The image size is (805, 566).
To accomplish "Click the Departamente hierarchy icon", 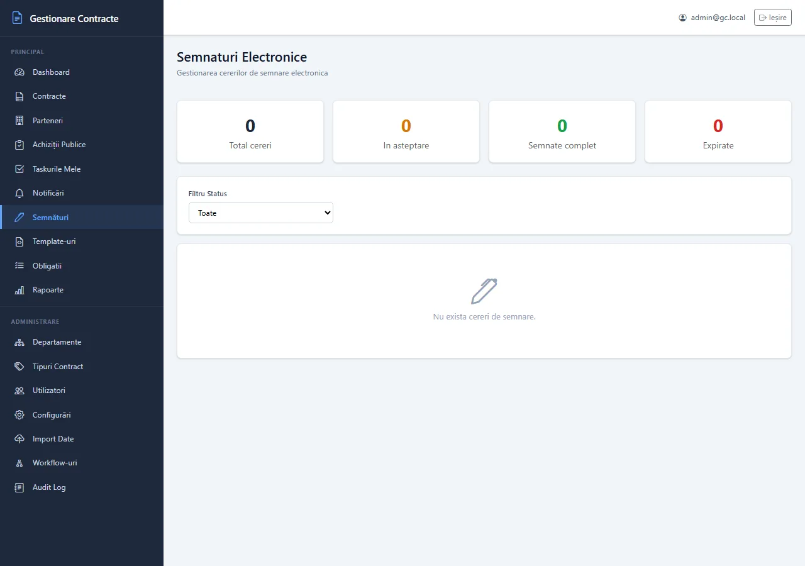I will click(19, 342).
